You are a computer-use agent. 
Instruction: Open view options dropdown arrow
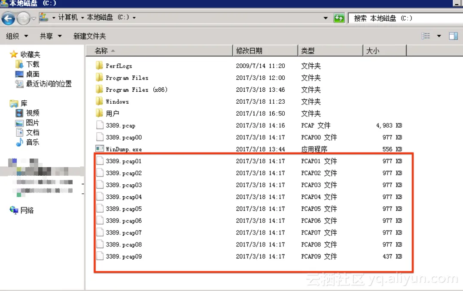(x=439, y=36)
